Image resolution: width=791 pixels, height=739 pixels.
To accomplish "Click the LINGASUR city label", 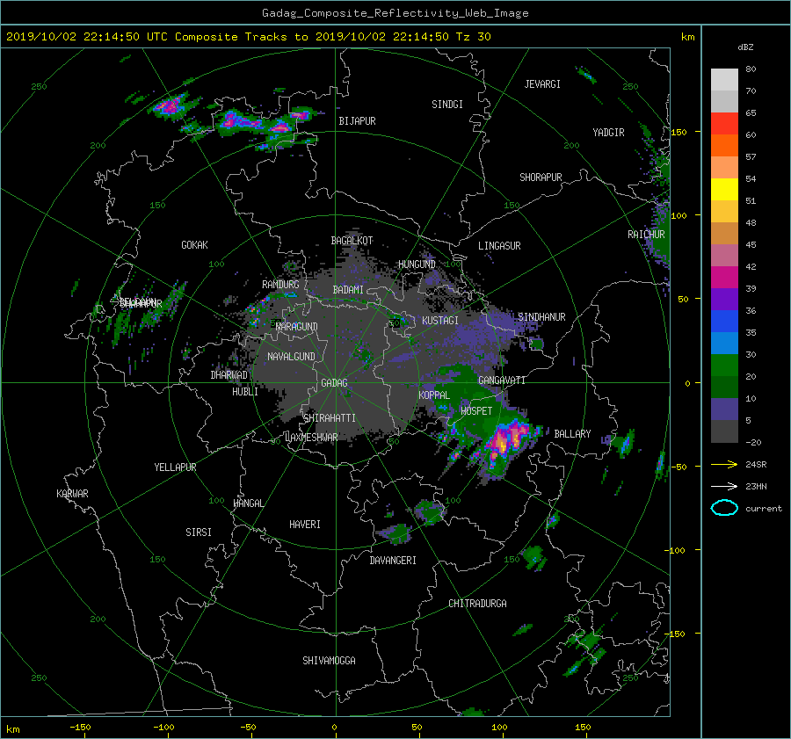I will (x=499, y=246).
